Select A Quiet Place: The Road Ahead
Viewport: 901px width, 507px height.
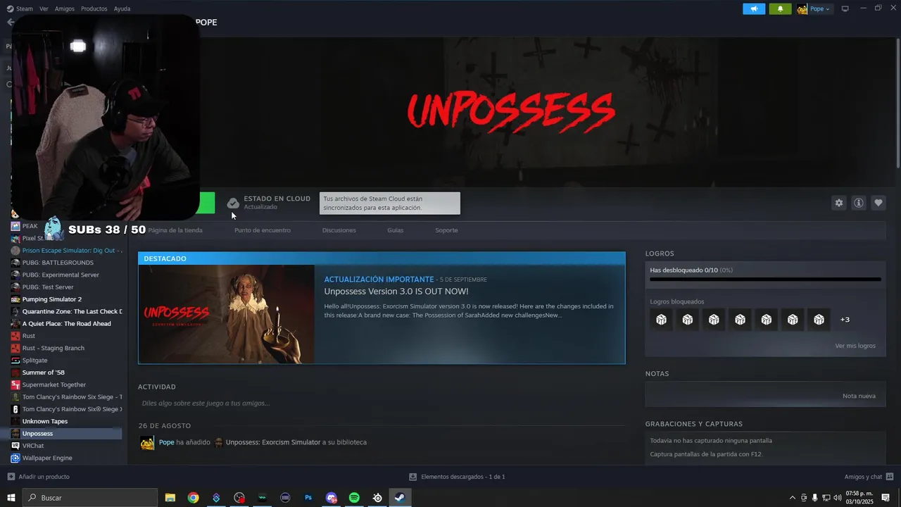67,324
